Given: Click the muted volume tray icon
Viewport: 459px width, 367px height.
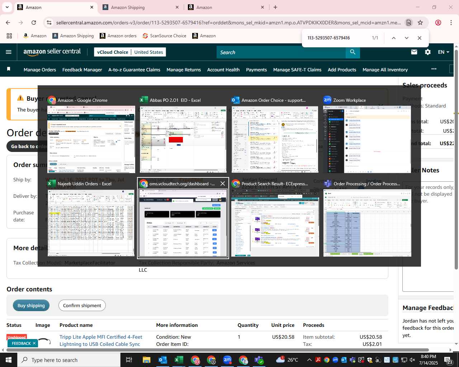Looking at the screenshot, I should point(413,360).
